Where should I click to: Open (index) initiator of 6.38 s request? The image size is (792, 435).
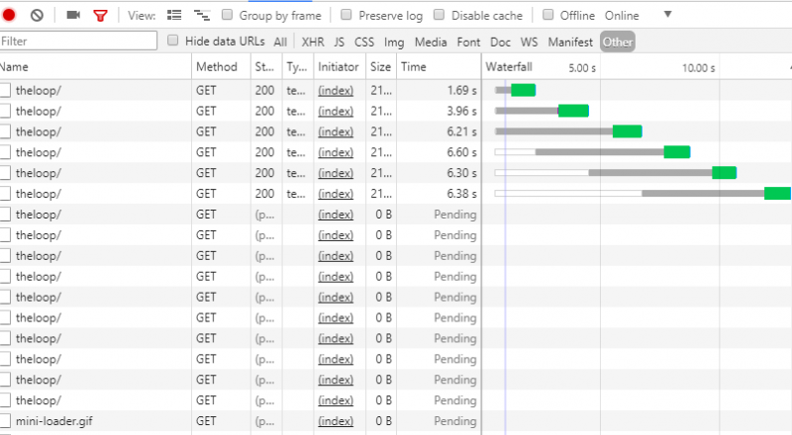pyautogui.click(x=336, y=195)
